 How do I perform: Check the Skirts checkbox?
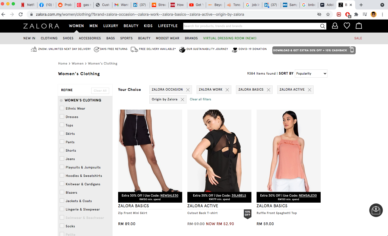coord(62,133)
